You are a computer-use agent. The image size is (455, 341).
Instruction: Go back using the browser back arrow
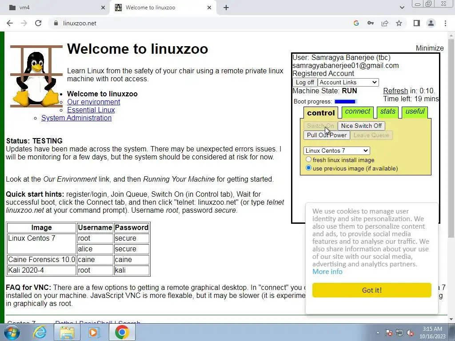pos(10,23)
